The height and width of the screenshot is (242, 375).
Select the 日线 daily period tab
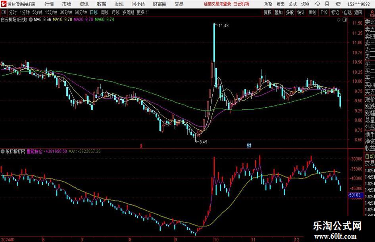[94, 12]
